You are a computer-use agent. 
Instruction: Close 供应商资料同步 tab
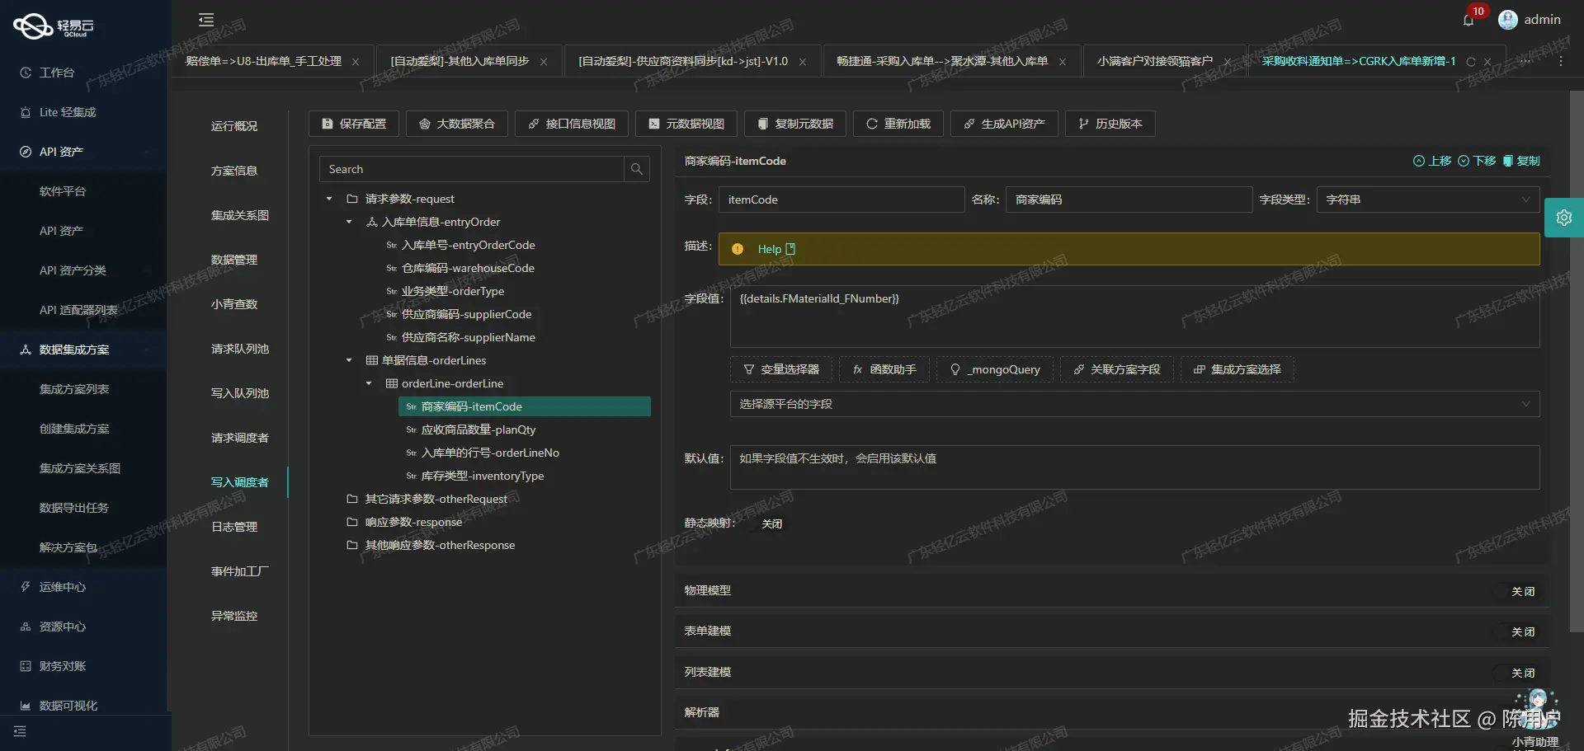pyautogui.click(x=803, y=62)
